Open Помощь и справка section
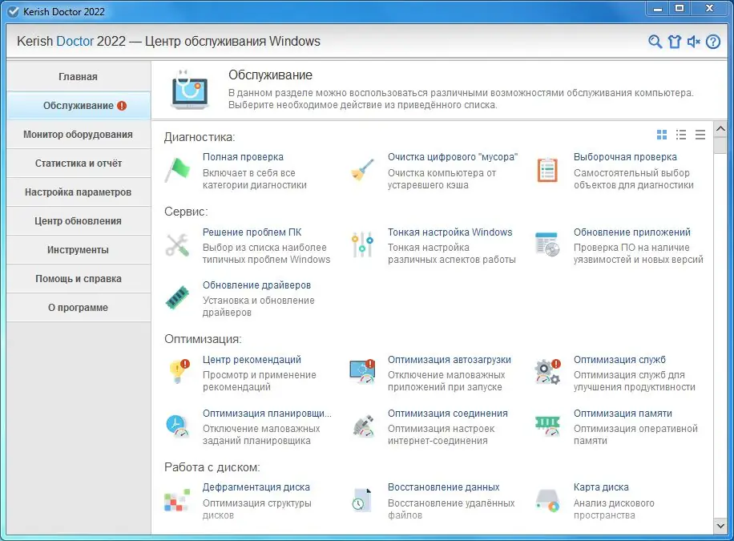Image resolution: width=734 pixels, height=541 pixels. click(79, 279)
